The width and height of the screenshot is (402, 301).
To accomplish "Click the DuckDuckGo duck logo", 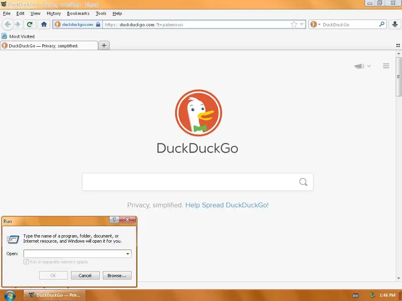I will click(198, 113).
